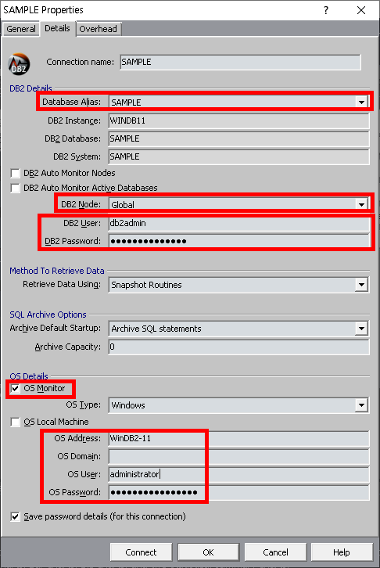
Task: Open the Database Alias dropdown
Action: click(x=361, y=102)
